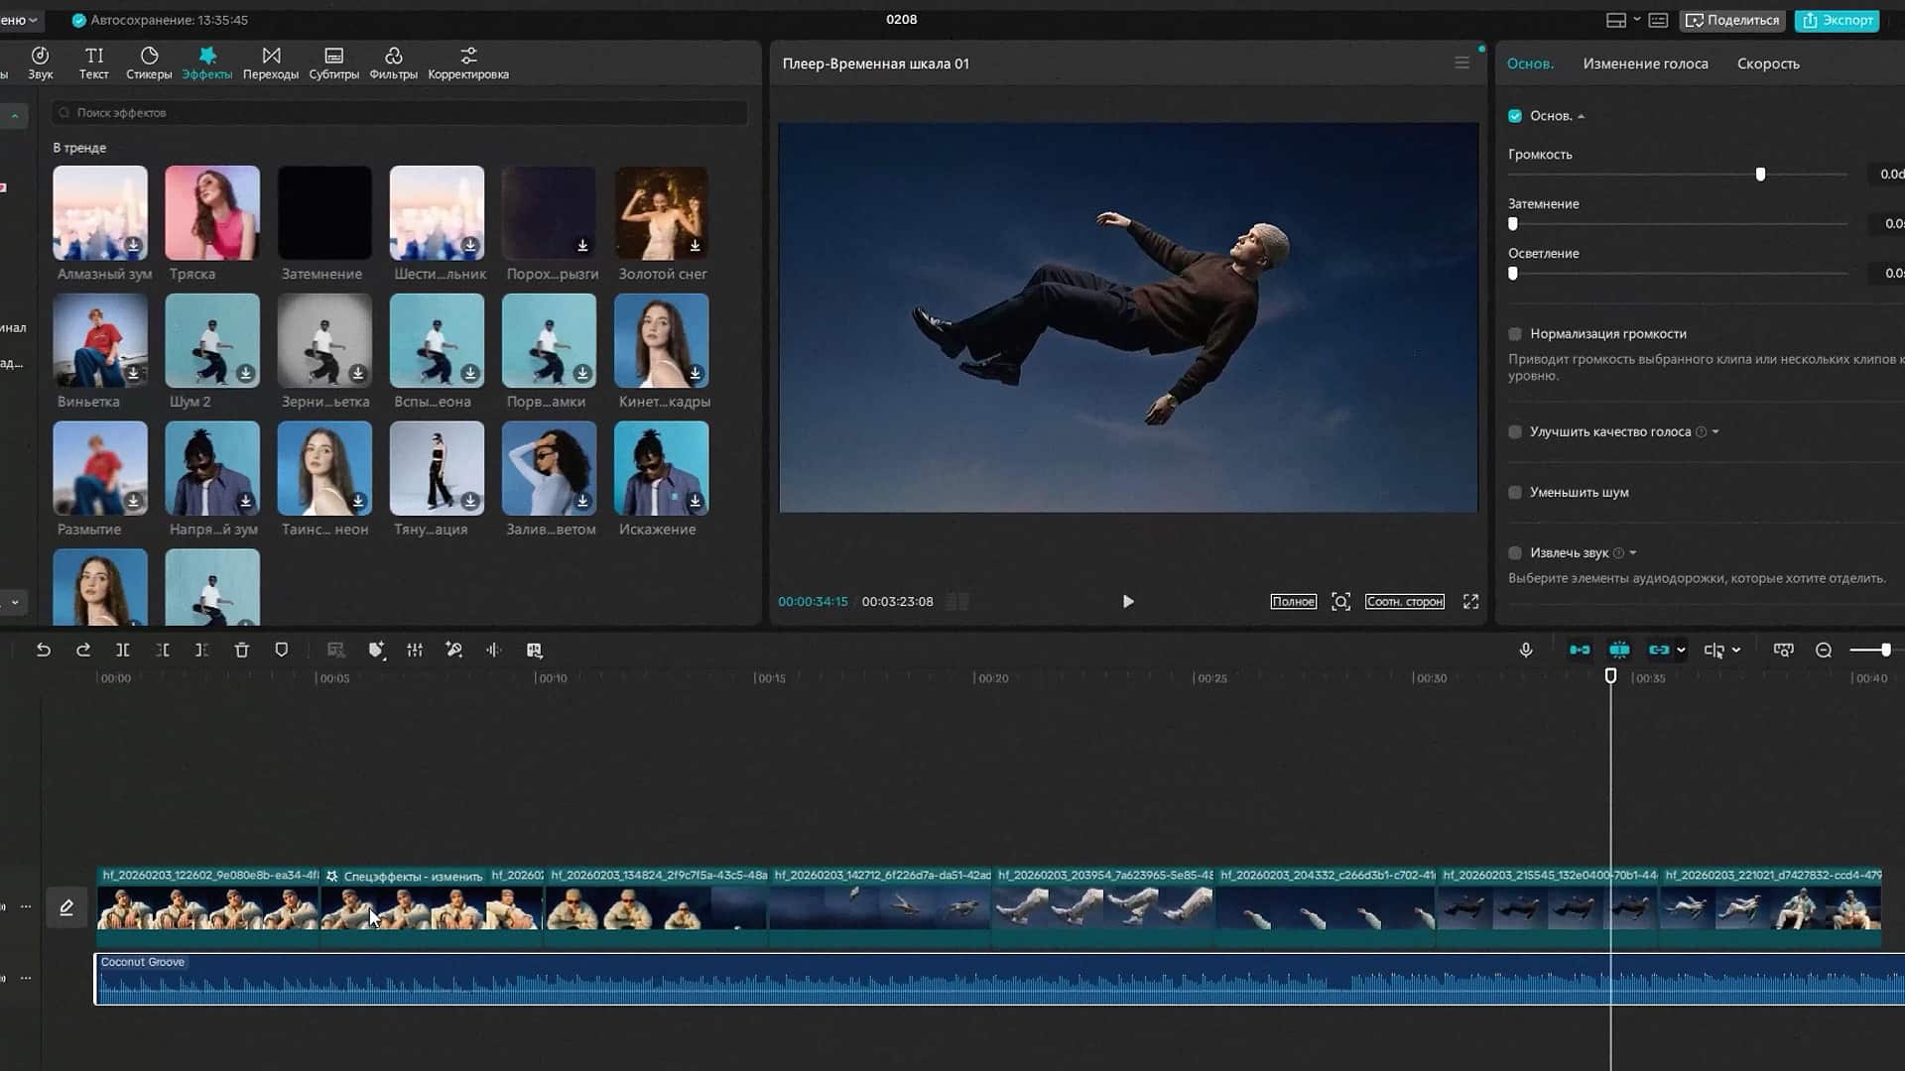Expand the Извлечь звук dropdown arrow
The image size is (1905, 1071).
(x=1633, y=553)
